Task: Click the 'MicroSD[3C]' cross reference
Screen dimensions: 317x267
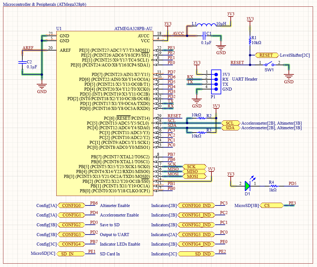Action: pos(43,253)
